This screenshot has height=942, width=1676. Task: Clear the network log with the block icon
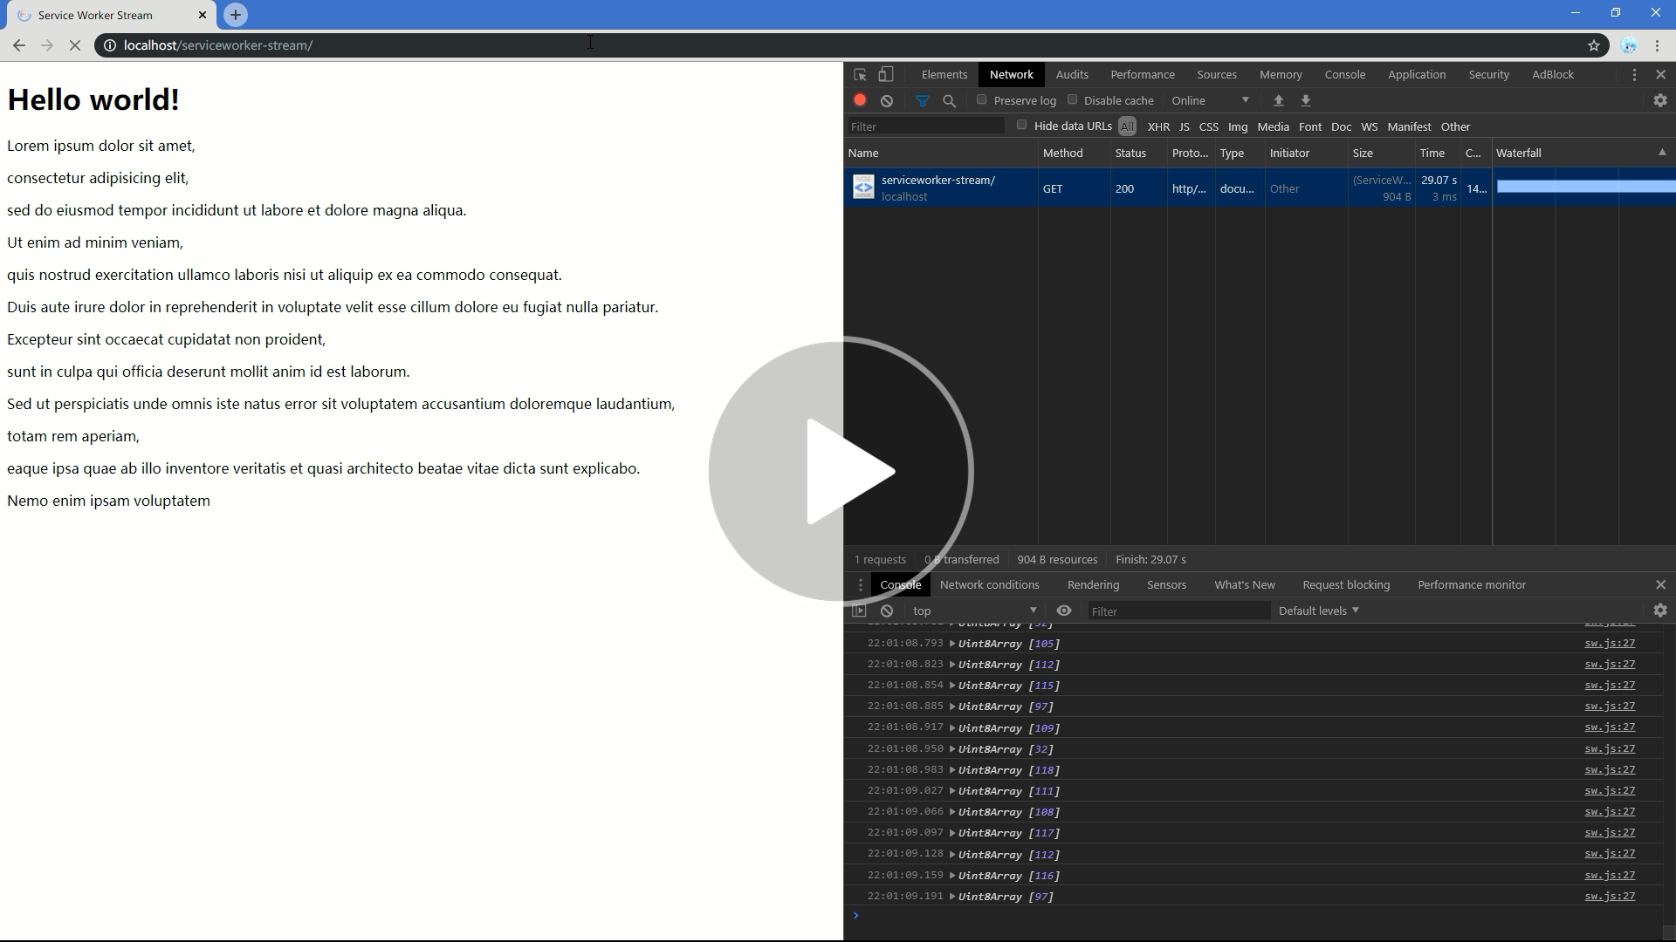(888, 100)
